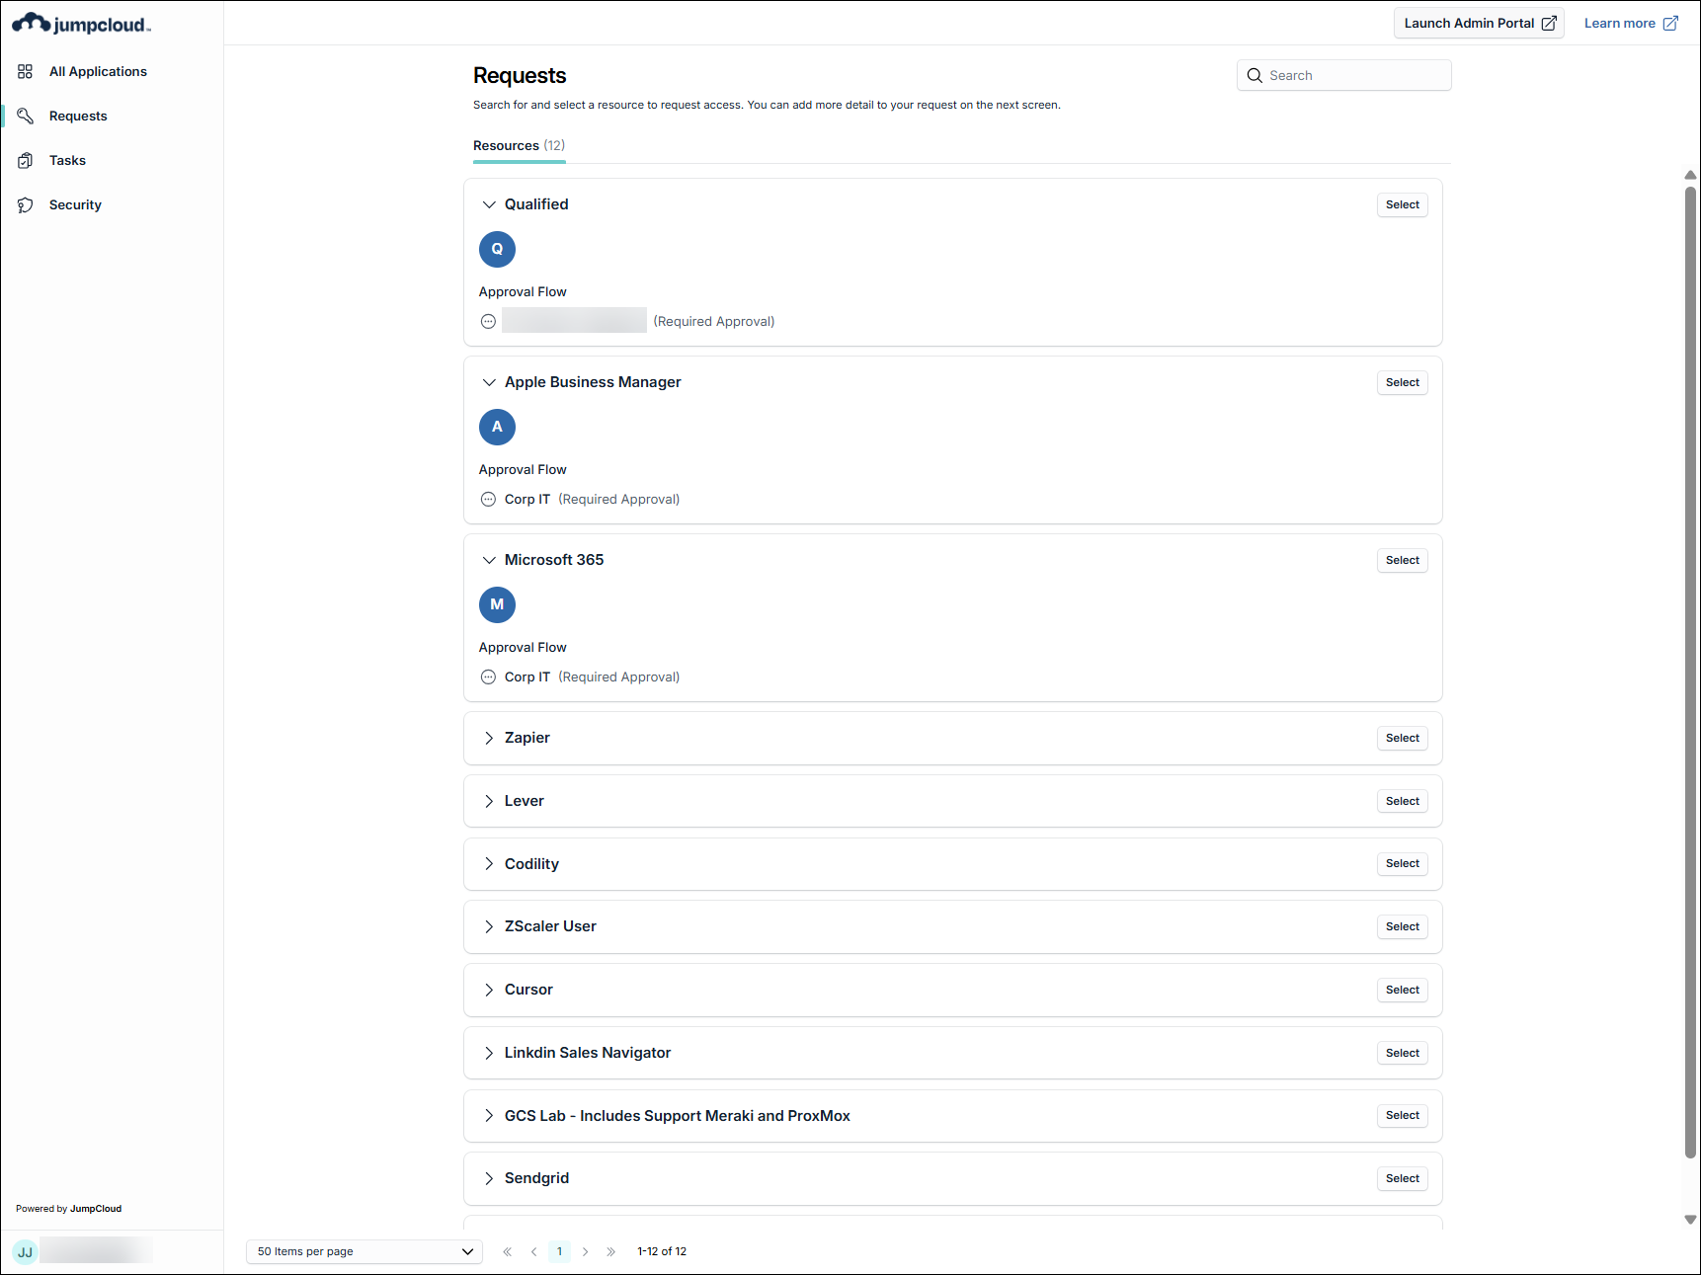Image resolution: width=1701 pixels, height=1275 pixels.
Task: Click the JumpCloud logo
Action: 81,24
